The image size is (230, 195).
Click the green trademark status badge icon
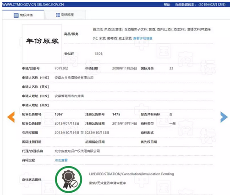pyautogui.click(x=68, y=179)
